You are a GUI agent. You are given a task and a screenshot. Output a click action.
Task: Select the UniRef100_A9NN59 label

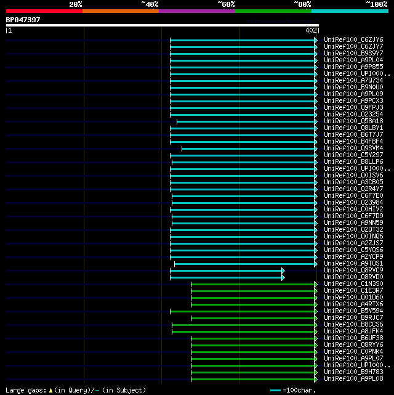(353, 222)
